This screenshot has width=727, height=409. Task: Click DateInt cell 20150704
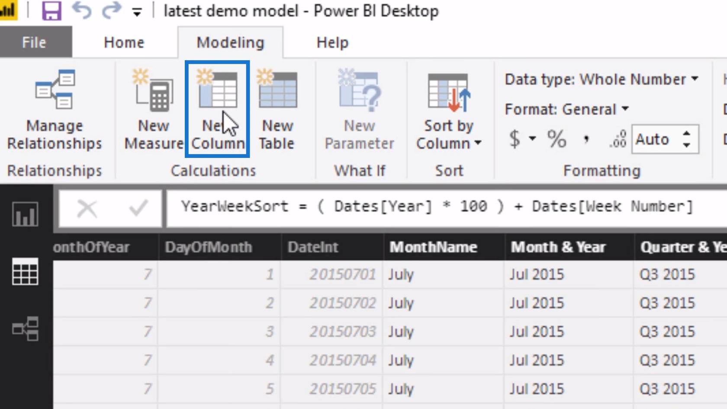point(332,360)
